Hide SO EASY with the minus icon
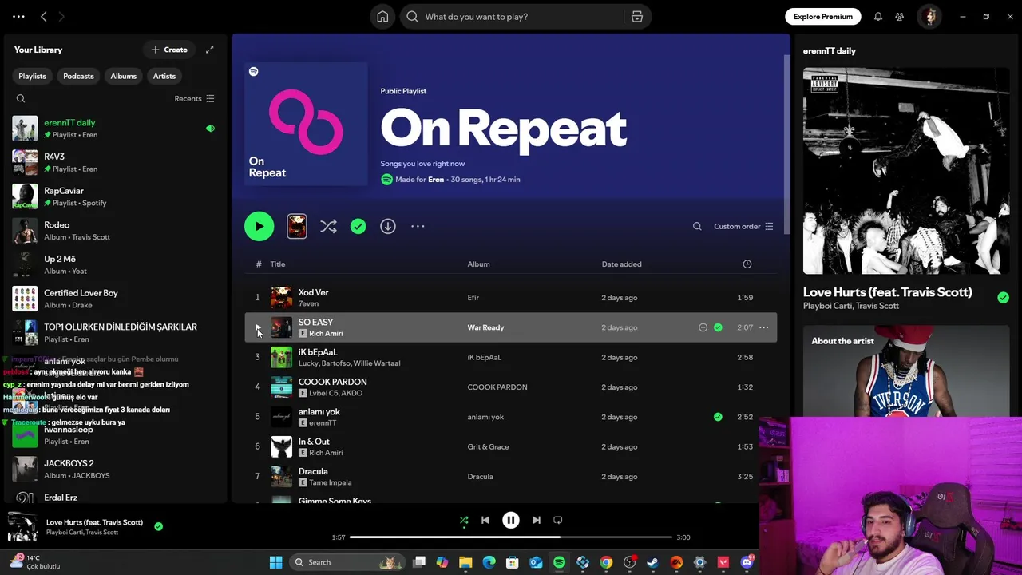This screenshot has width=1022, height=575. [x=703, y=327]
